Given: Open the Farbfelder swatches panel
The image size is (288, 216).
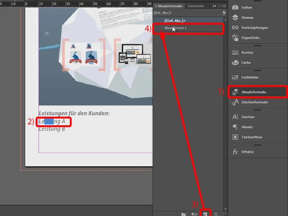Looking at the screenshot, I should click(235, 77).
